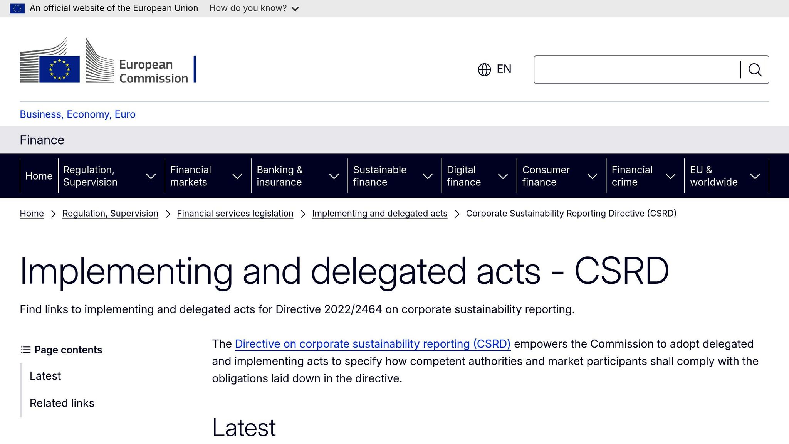Viewport: 789px width, 444px height.
Task: Open Implementing and delegated acts breadcrumb
Action: click(x=379, y=214)
